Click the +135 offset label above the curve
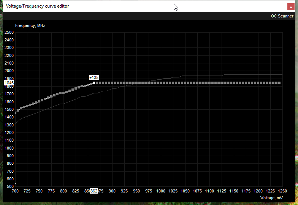 [94, 77]
